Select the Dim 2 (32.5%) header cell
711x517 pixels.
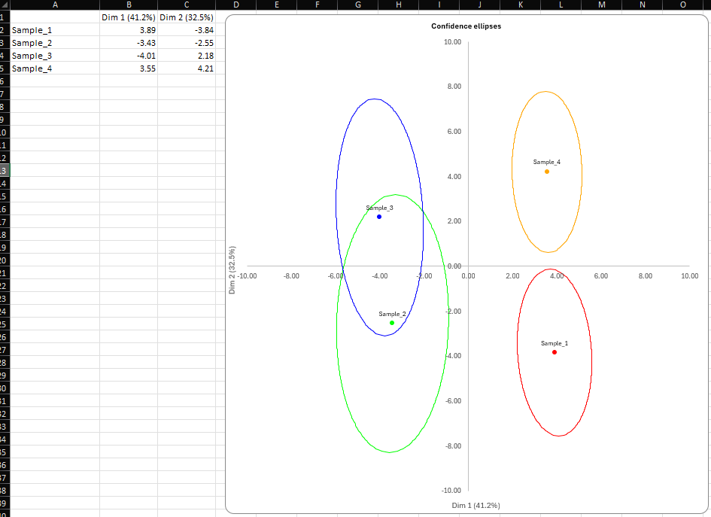pyautogui.click(x=187, y=17)
